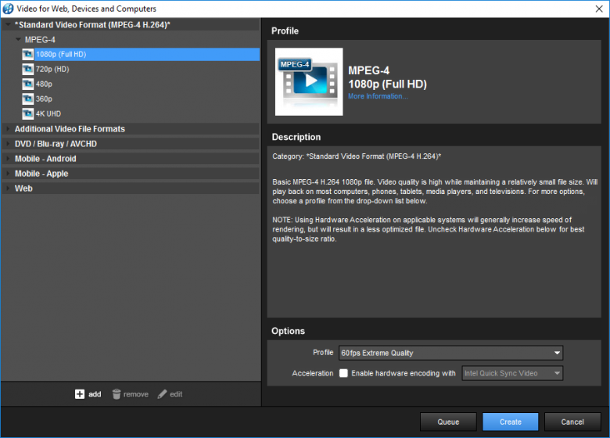Open the More Information link
This screenshot has height=438, width=610.
[x=379, y=96]
